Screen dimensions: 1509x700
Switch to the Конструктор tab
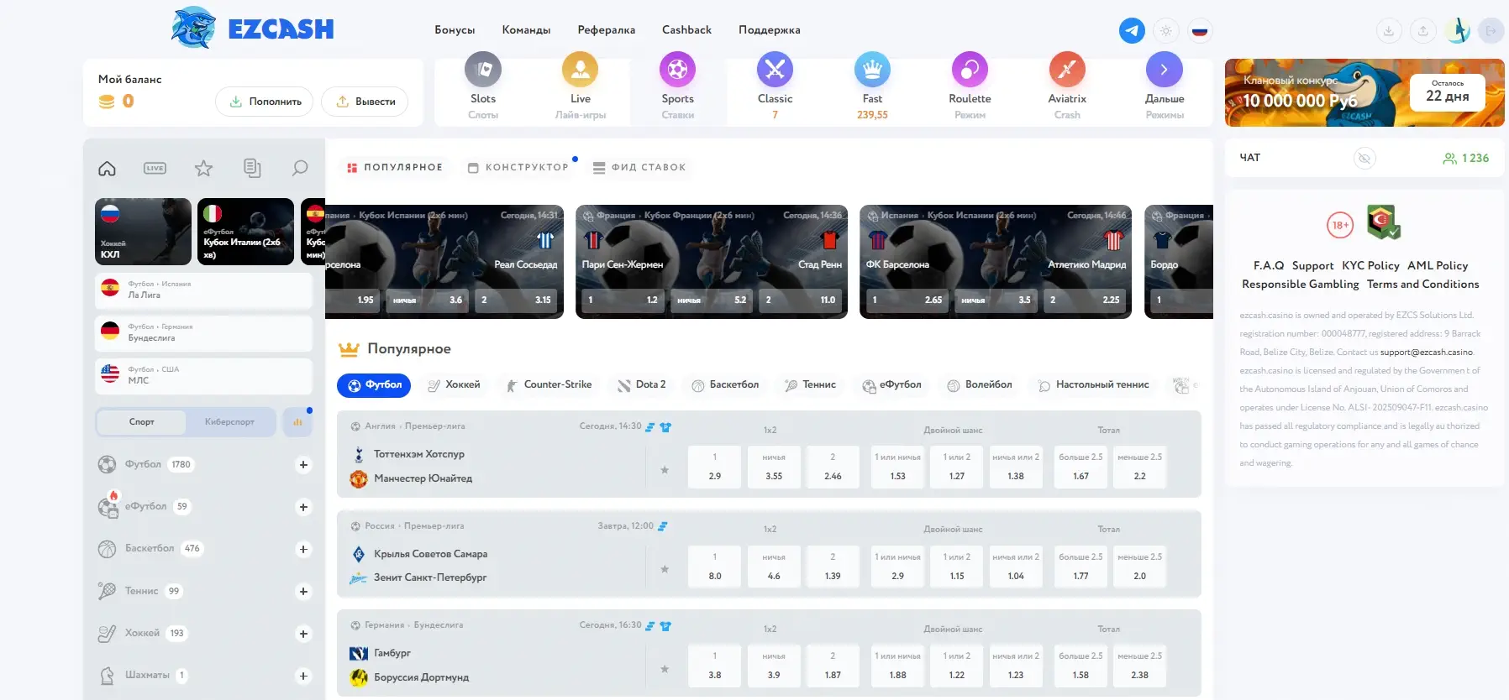click(x=518, y=167)
